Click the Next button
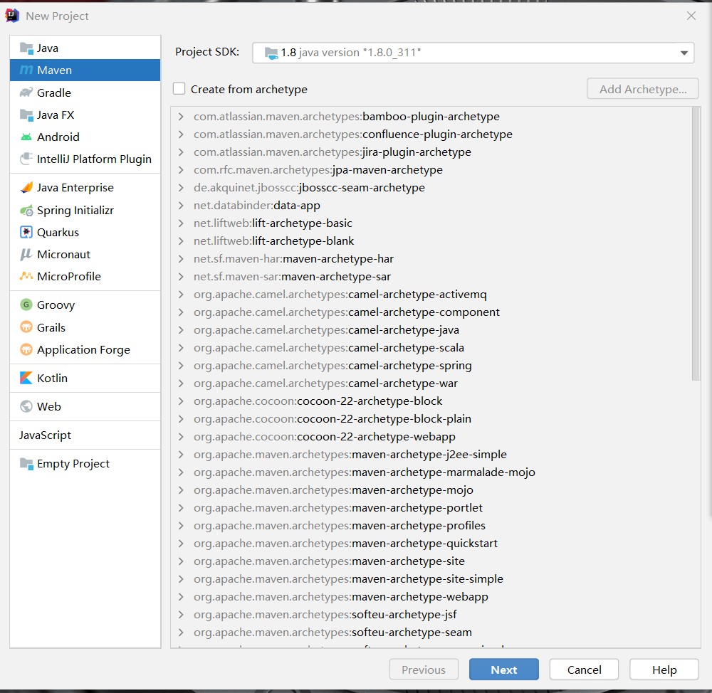Screen dimensions: 712x693 point(503,670)
